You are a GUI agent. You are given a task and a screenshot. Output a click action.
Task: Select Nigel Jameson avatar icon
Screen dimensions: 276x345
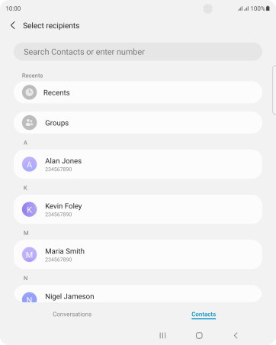(x=30, y=297)
